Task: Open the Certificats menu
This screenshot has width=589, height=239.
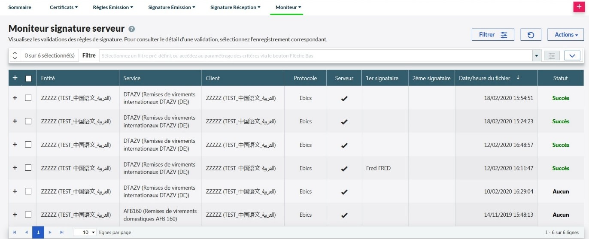Action: [x=64, y=7]
